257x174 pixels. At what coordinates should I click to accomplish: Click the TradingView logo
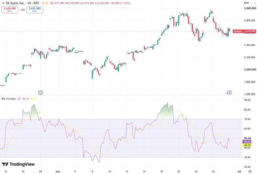click(x=18, y=164)
